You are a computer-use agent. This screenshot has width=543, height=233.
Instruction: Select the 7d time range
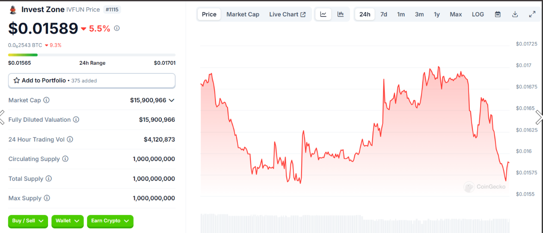coord(384,14)
